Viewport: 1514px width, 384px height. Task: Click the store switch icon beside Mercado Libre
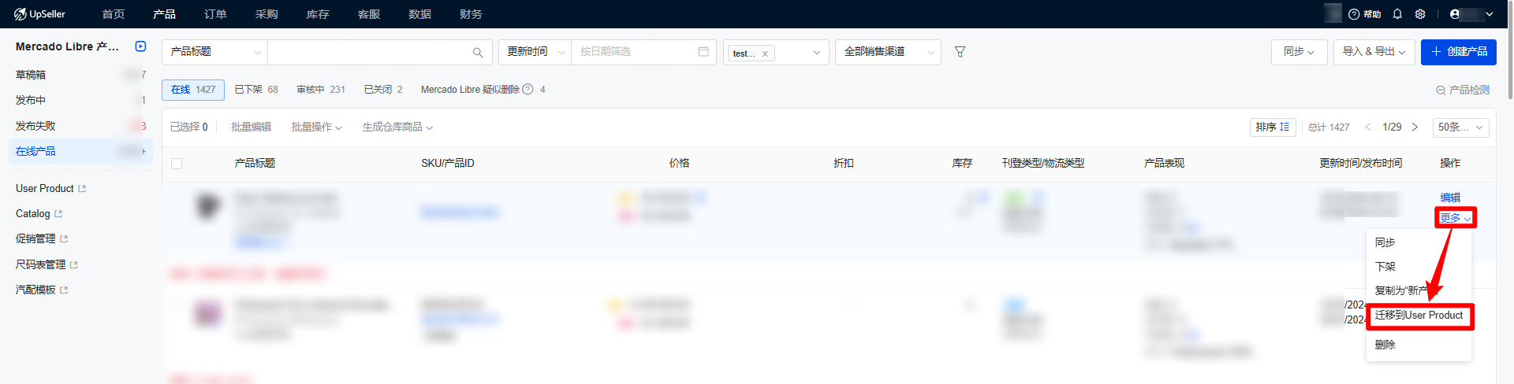[140, 46]
